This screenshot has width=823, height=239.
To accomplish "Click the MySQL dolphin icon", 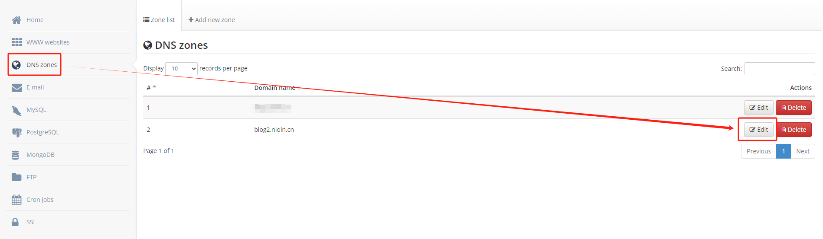I will click(x=16, y=110).
